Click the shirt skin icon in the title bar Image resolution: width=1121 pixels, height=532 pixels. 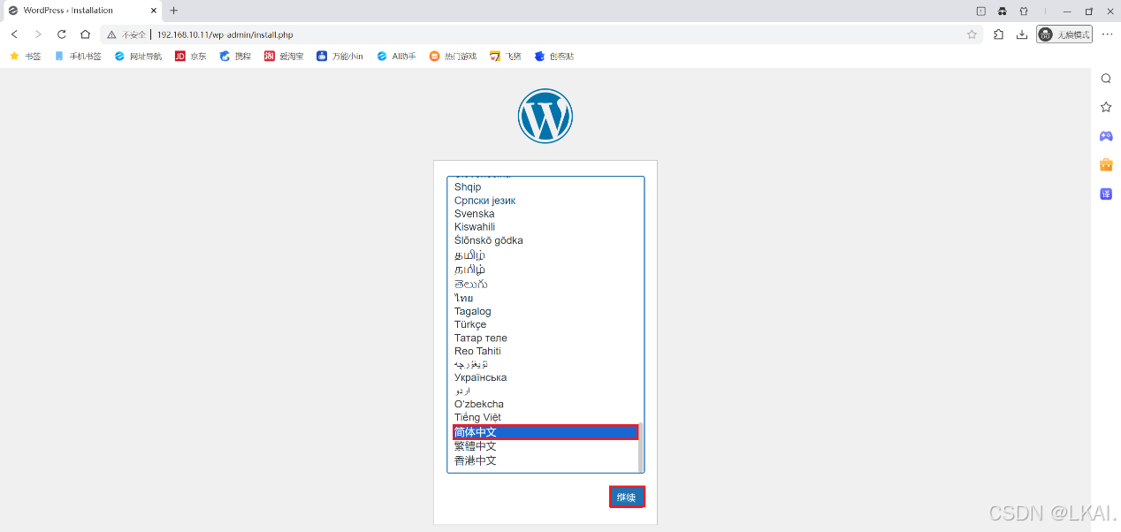point(1024,11)
